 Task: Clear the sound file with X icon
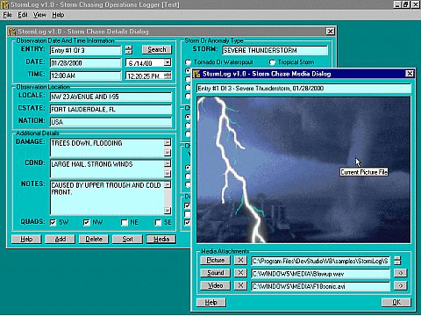pyautogui.click(x=240, y=273)
